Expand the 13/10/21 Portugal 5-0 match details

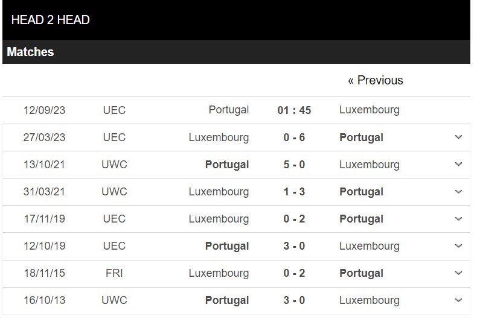click(458, 165)
